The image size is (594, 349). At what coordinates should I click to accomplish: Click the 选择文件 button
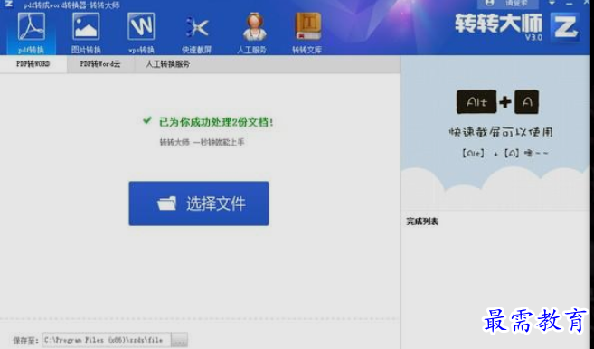(199, 203)
